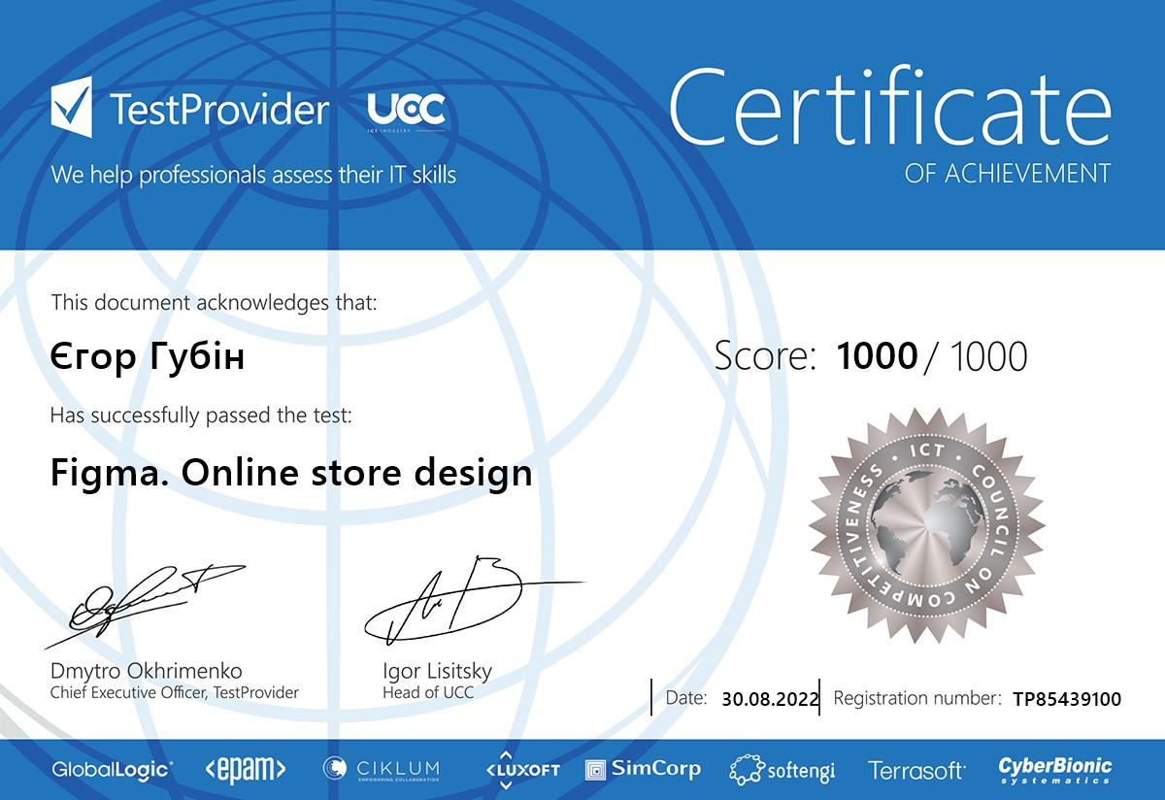Image resolution: width=1165 pixels, height=800 pixels.
Task: Click the "TestProvider" brand name text
Action: (218, 110)
